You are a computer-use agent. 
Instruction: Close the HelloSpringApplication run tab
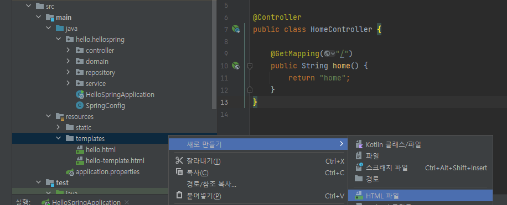[127, 202]
